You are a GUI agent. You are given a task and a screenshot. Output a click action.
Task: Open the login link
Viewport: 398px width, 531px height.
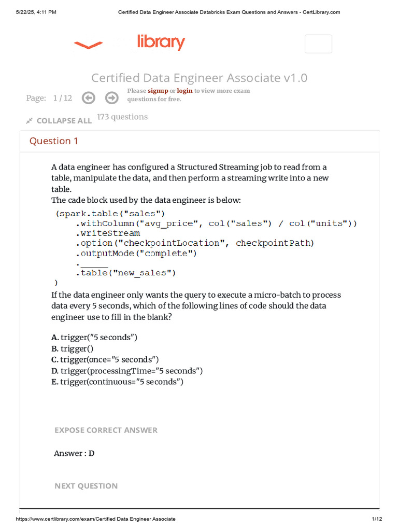coord(184,91)
